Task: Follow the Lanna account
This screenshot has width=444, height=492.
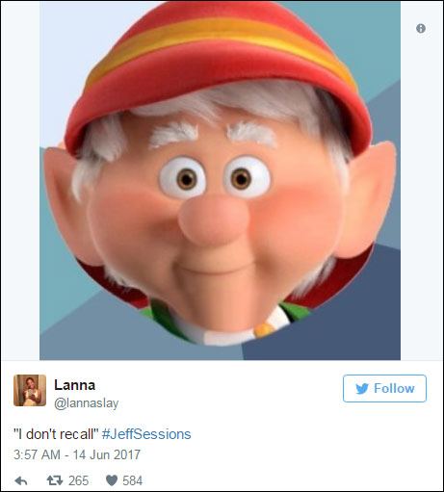Action: coord(384,388)
